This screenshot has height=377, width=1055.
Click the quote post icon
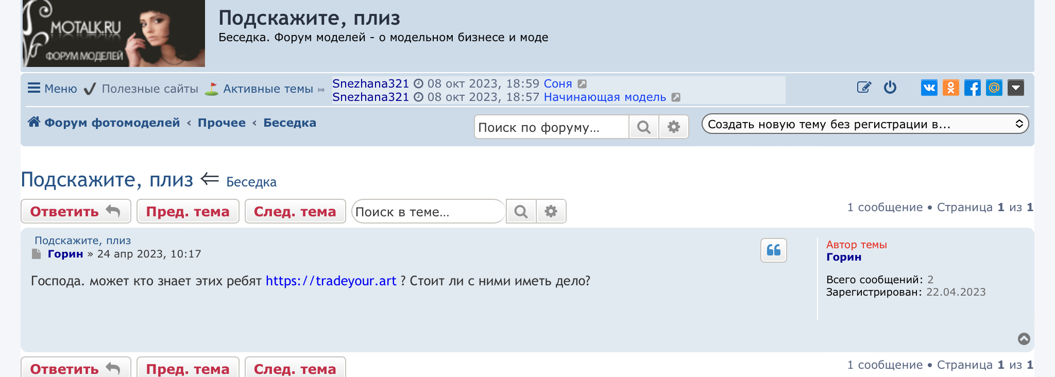(773, 250)
